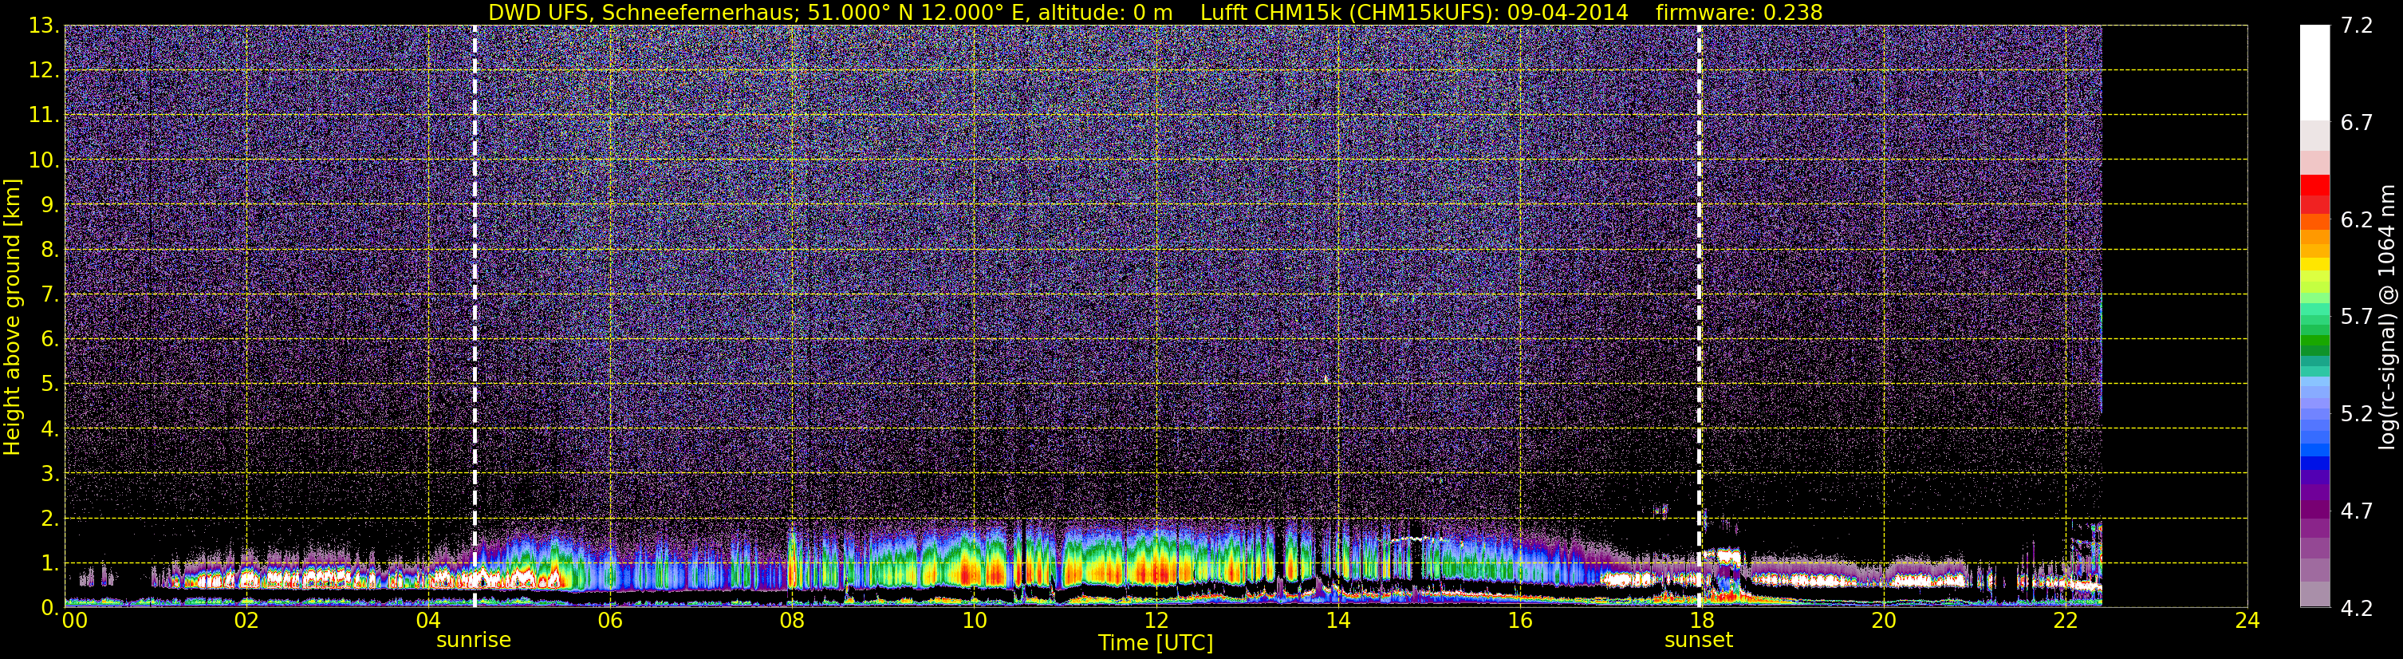Click the white top segment of the colorbar
The height and width of the screenshot is (659, 2403).
pos(2315,73)
